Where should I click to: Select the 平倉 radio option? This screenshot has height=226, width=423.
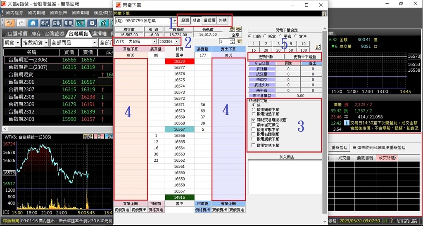[x=285, y=36]
